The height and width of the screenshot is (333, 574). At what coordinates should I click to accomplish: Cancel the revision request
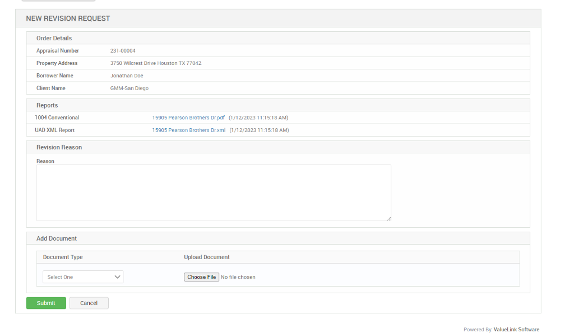89,303
